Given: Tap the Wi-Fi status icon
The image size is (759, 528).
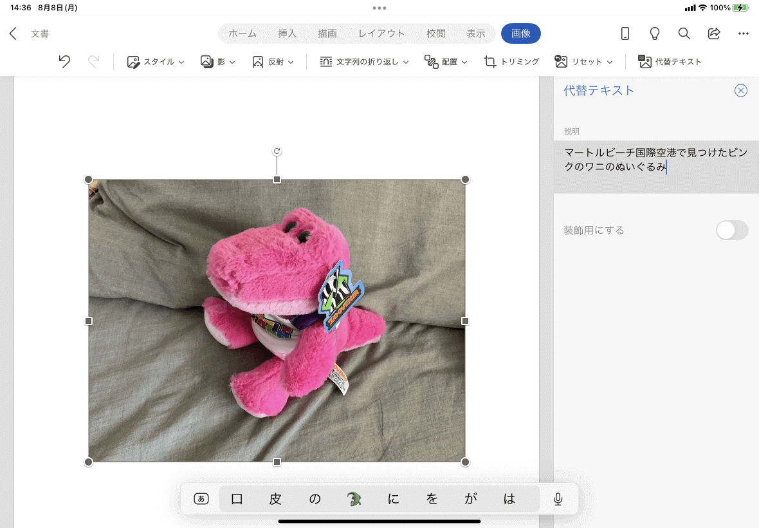Looking at the screenshot, I should coord(702,8).
